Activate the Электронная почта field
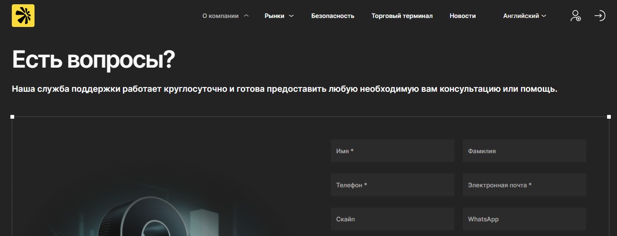The image size is (617, 236). 524,185
